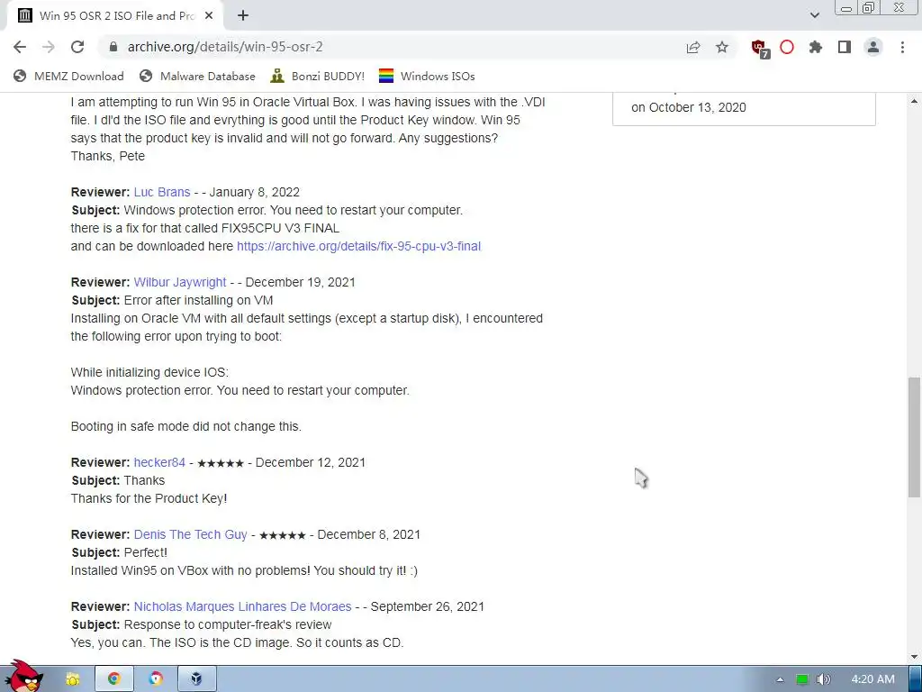The width and height of the screenshot is (922, 692).
Task: Share this page using the share icon
Action: [x=693, y=47]
